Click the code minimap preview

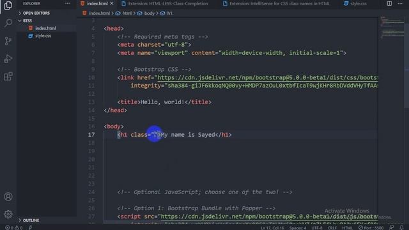(392, 27)
